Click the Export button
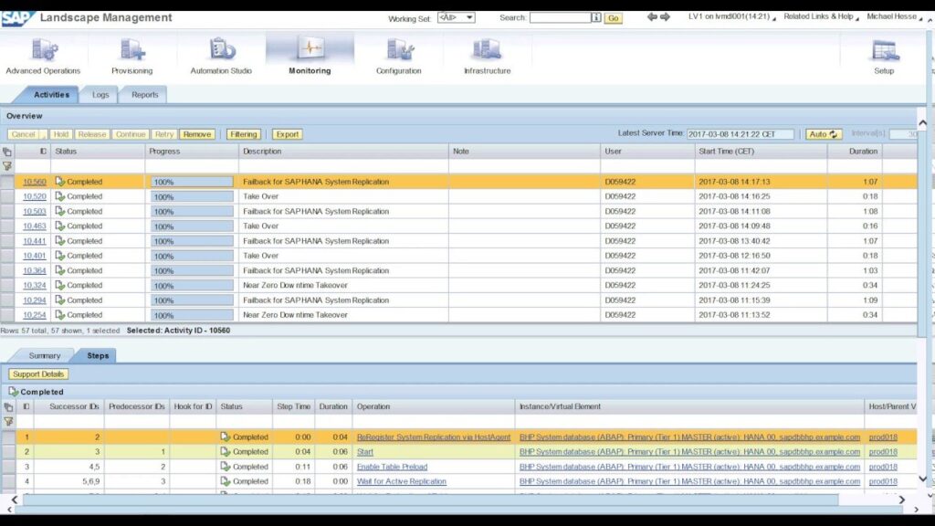 click(288, 133)
